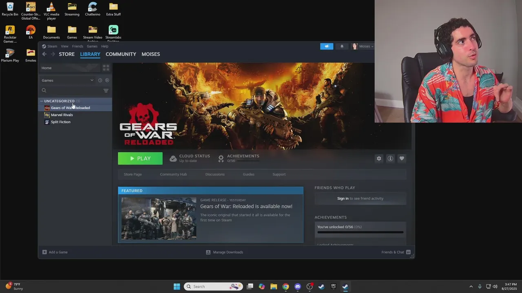Click the Cloud Status icon
The image size is (522, 293).
tap(173, 159)
